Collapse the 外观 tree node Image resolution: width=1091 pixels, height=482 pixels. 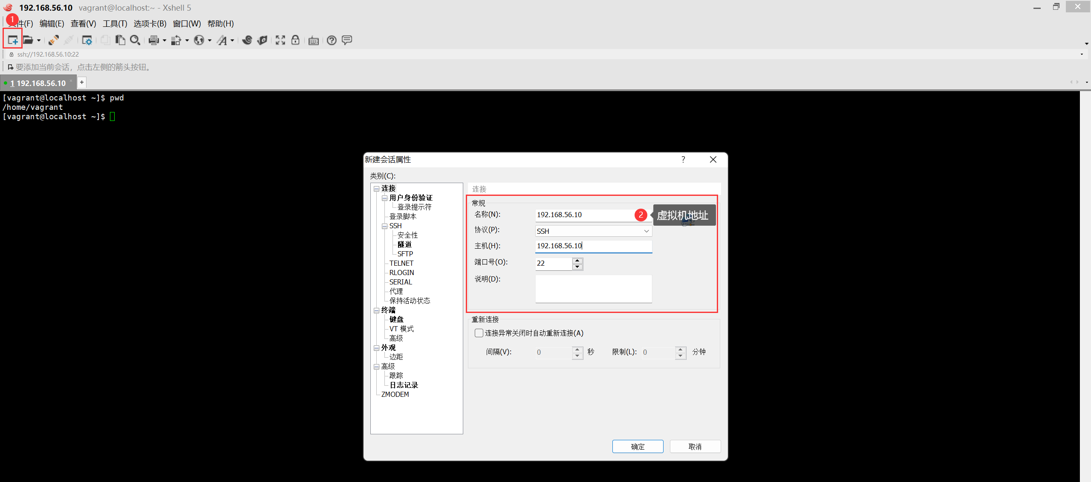click(x=376, y=348)
